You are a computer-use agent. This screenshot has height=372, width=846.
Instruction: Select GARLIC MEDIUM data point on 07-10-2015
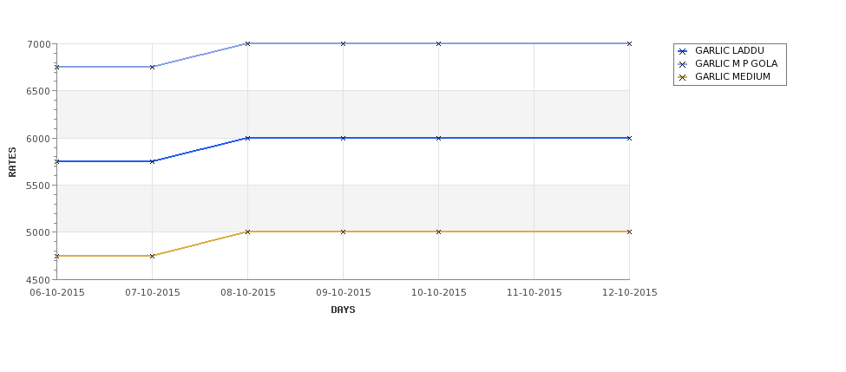[x=152, y=256]
